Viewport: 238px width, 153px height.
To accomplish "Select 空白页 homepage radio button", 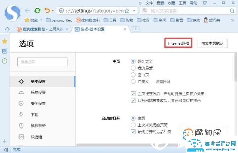I will pyautogui.click(x=133, y=75).
